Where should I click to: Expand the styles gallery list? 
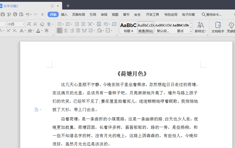click(x=191, y=31)
